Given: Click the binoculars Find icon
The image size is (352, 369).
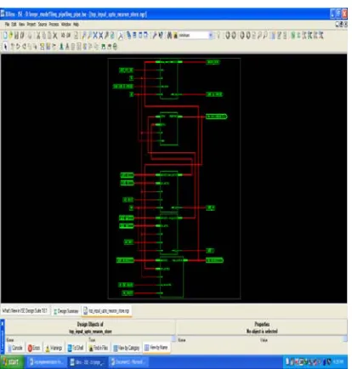Looking at the screenshot, I should tap(169, 36).
